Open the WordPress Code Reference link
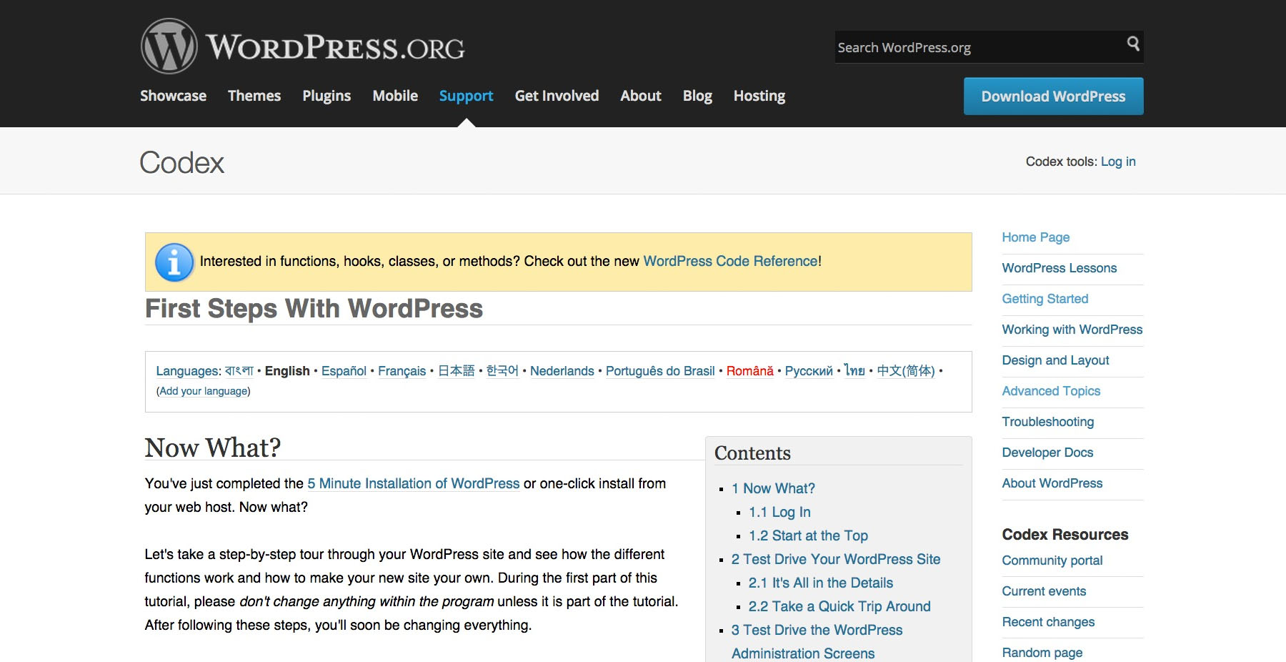Viewport: 1286px width, 662px height. (x=729, y=261)
